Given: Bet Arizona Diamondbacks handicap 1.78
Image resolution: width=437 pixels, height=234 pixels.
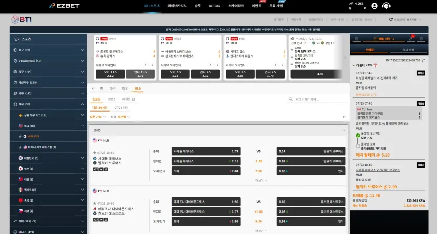Looking at the screenshot, I should (x=206, y=211).
